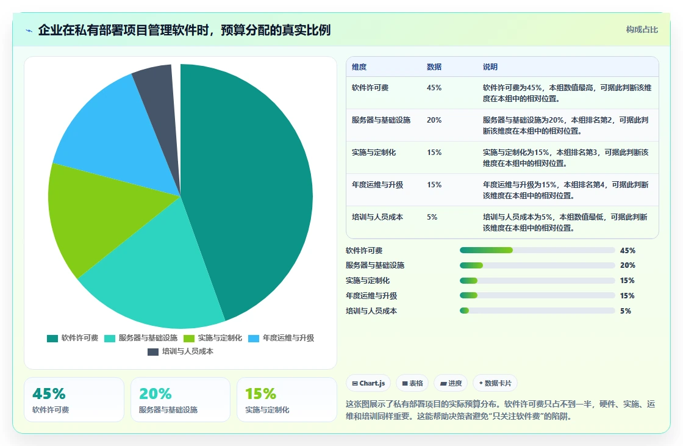
Task: Select the Chart.js tag chip
Action: point(368,383)
